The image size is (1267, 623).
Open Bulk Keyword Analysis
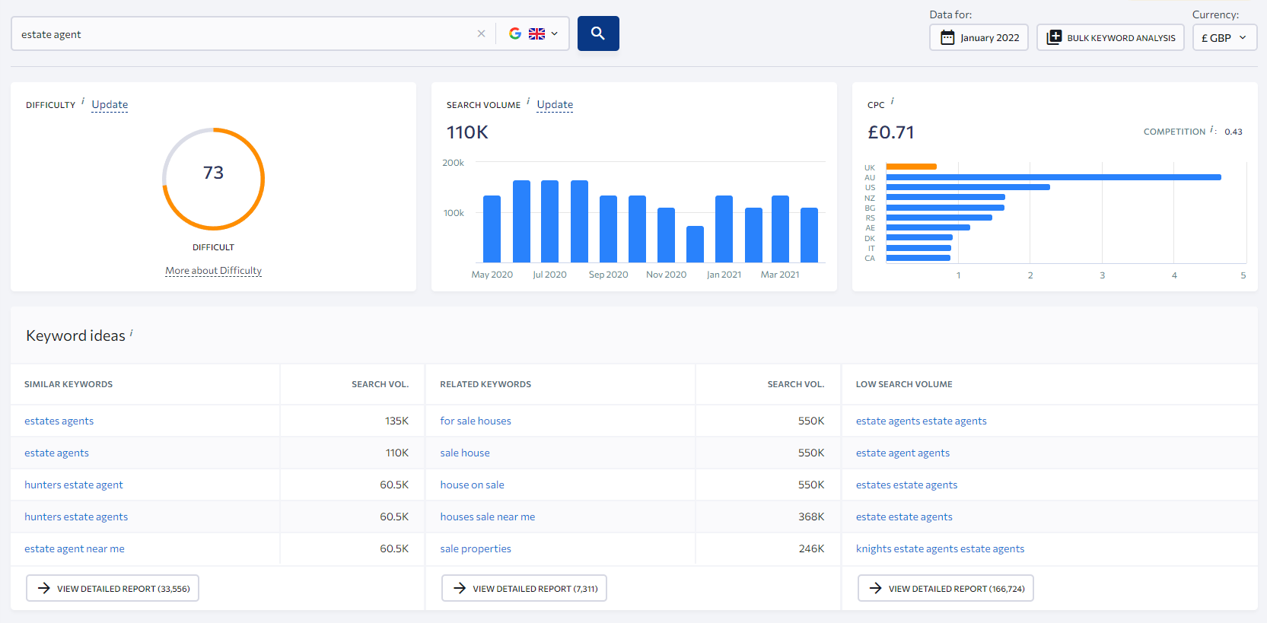(x=1110, y=37)
